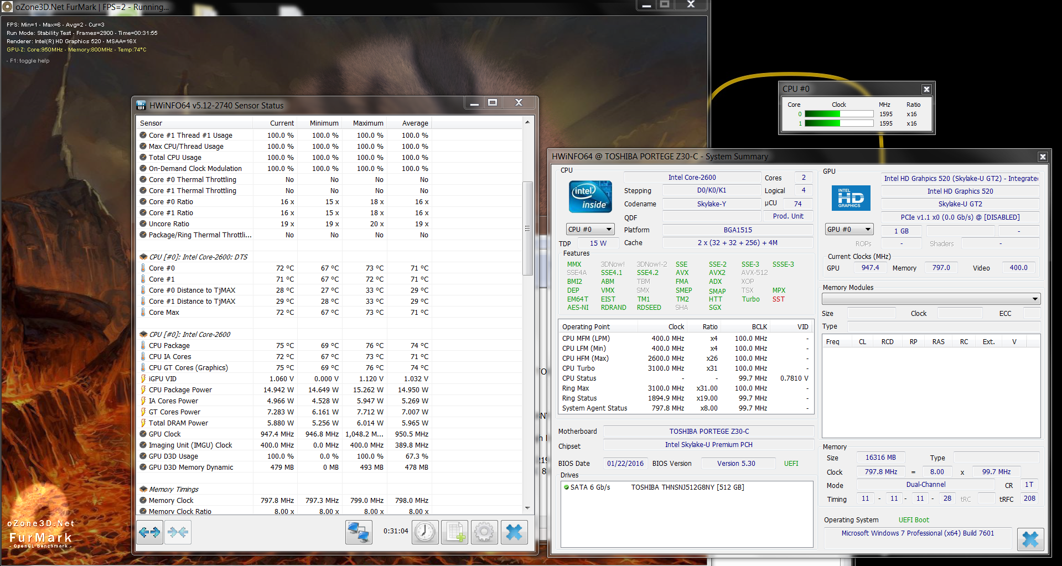Click the sensor list scroll-down arrow

point(528,508)
